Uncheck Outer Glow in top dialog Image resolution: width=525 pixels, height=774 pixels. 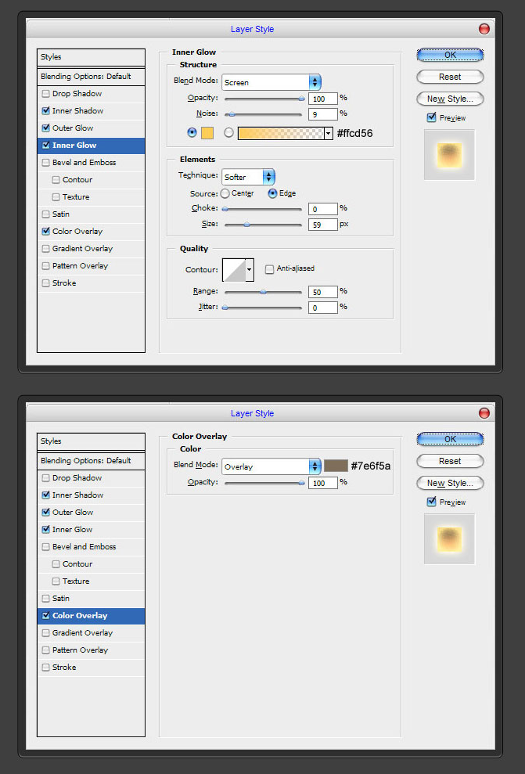coord(46,128)
